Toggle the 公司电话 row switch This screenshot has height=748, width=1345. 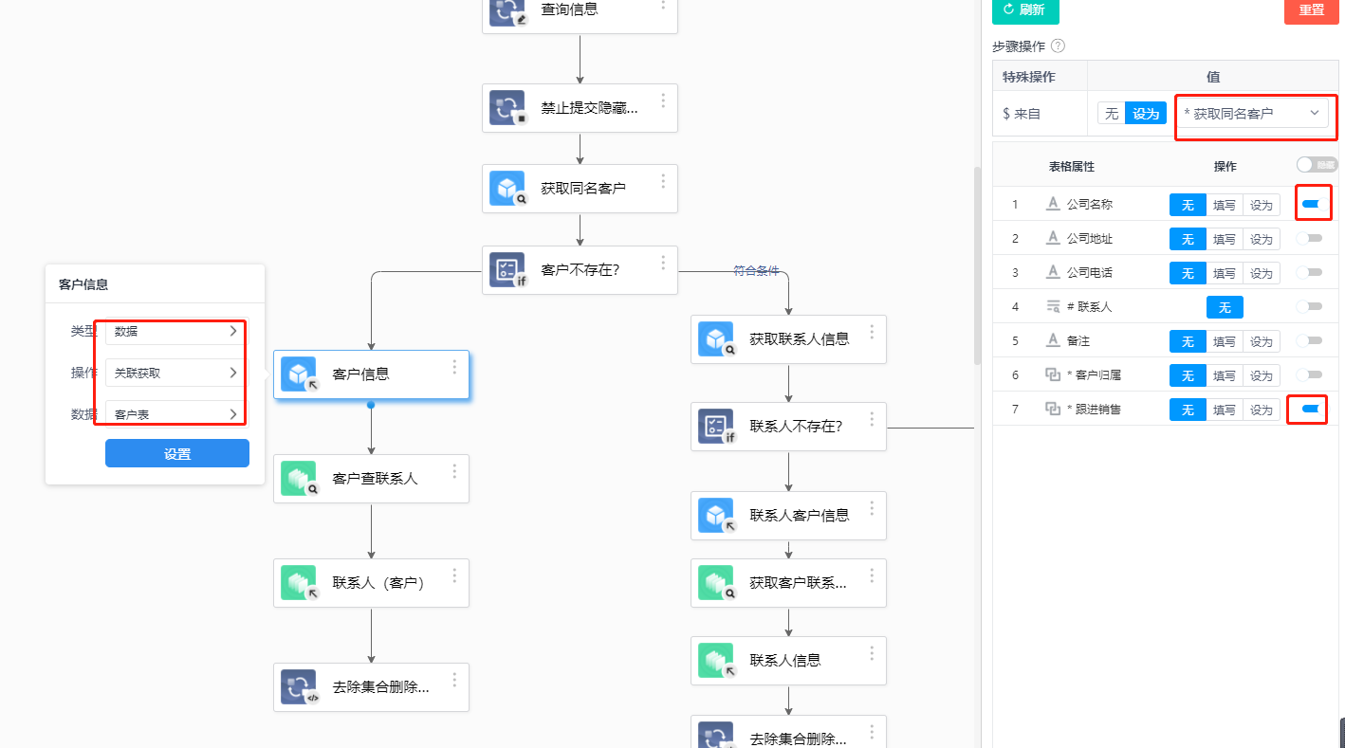click(x=1310, y=272)
